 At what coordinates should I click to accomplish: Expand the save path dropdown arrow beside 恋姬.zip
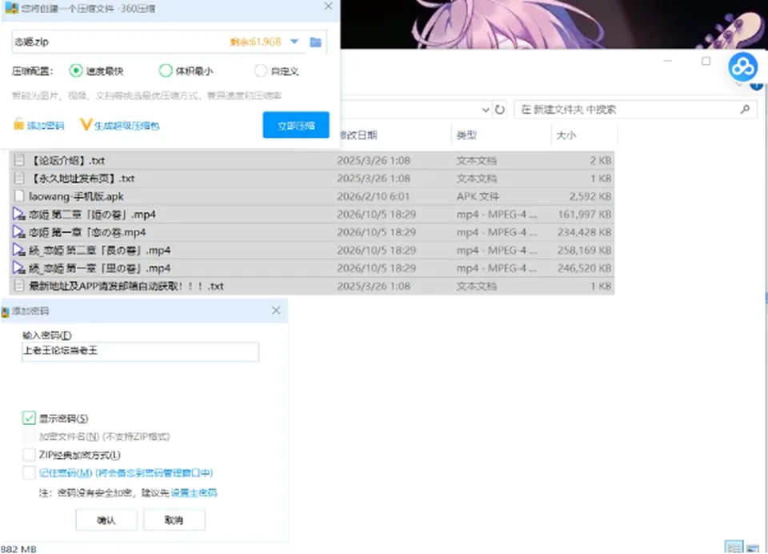(294, 42)
